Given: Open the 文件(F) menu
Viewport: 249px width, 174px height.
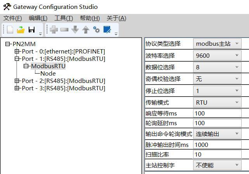Looking at the screenshot, I should [12, 18].
